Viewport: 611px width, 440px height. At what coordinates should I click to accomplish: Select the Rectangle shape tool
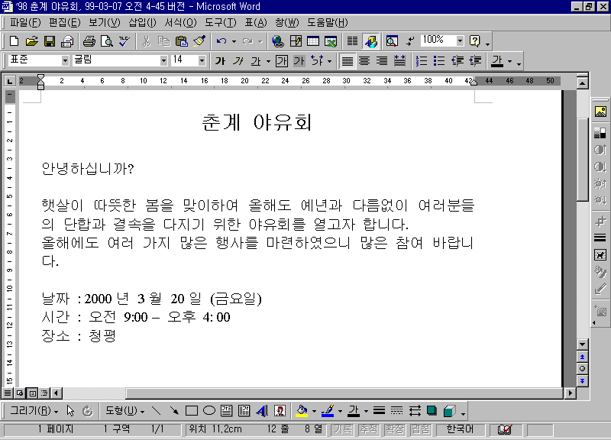pos(192,411)
